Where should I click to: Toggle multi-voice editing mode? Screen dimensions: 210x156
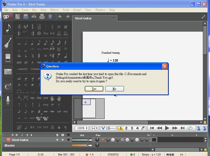coord(143,128)
